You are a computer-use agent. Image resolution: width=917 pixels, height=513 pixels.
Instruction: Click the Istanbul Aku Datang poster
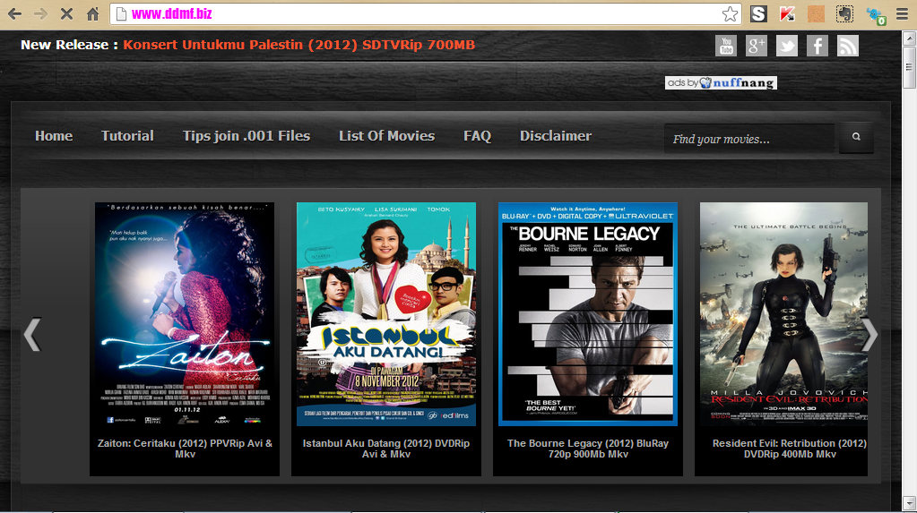(x=386, y=313)
